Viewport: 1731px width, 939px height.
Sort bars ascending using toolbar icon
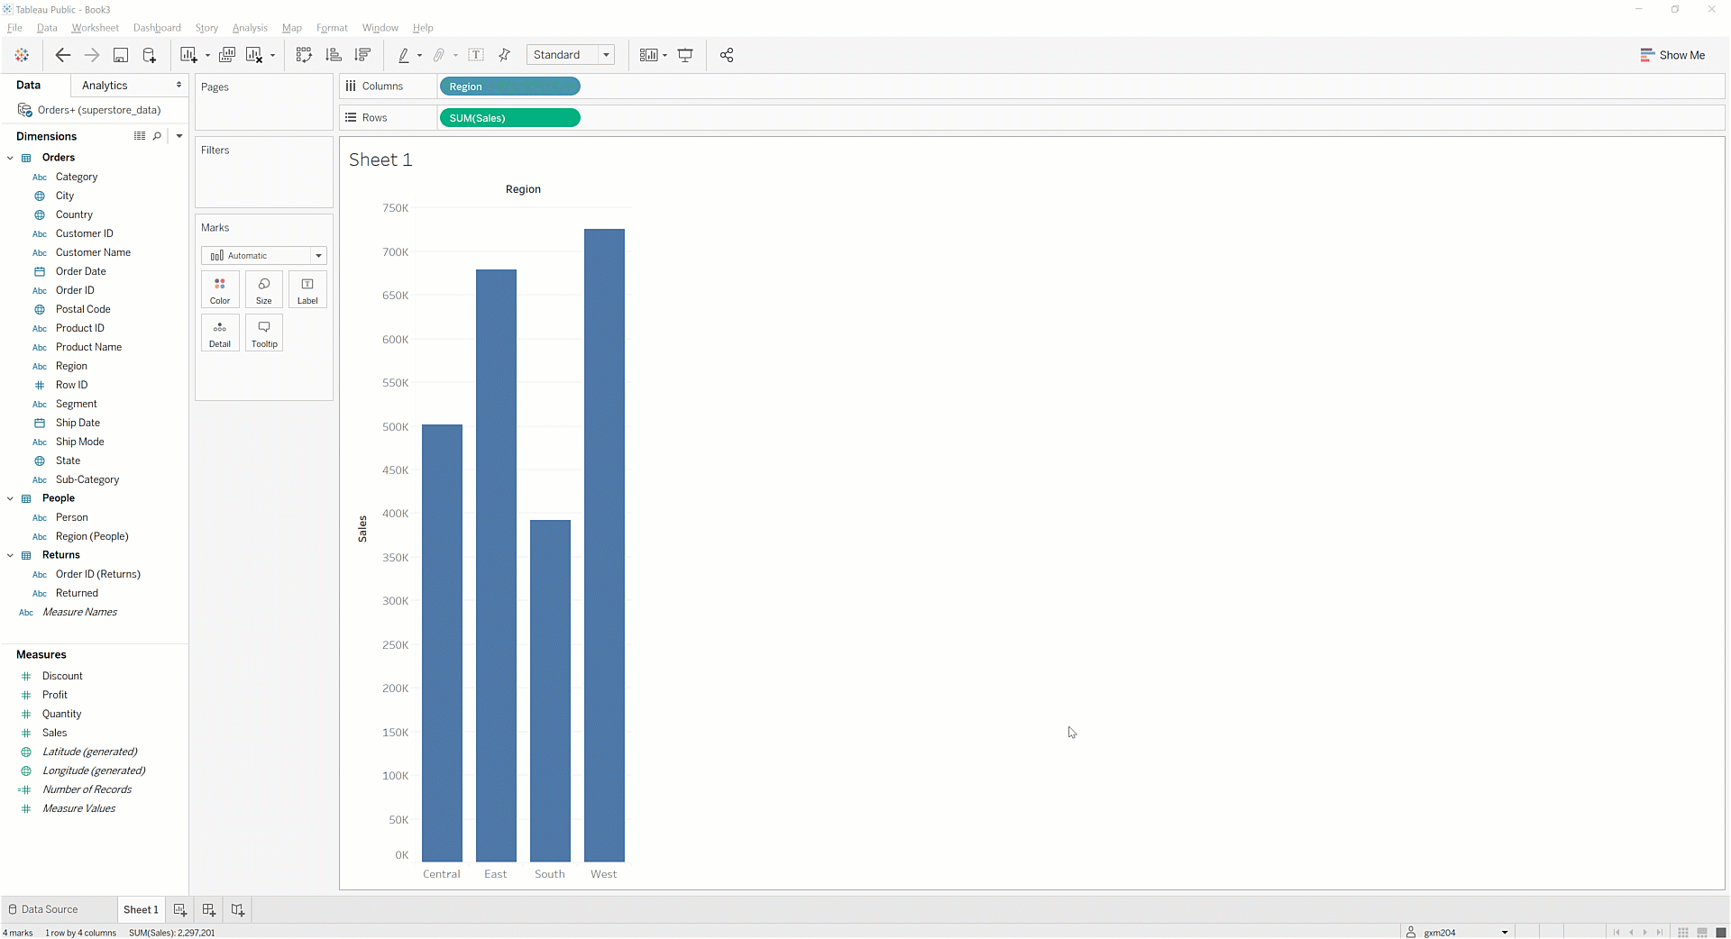click(x=334, y=55)
